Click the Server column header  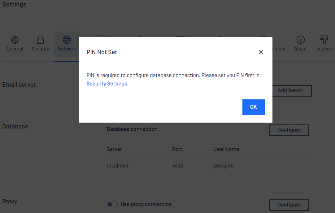tap(114, 149)
